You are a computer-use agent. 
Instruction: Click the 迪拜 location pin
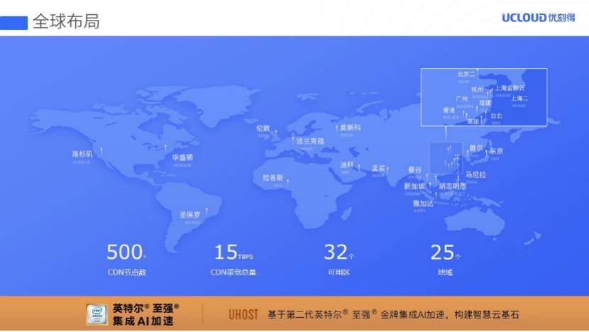347,165
